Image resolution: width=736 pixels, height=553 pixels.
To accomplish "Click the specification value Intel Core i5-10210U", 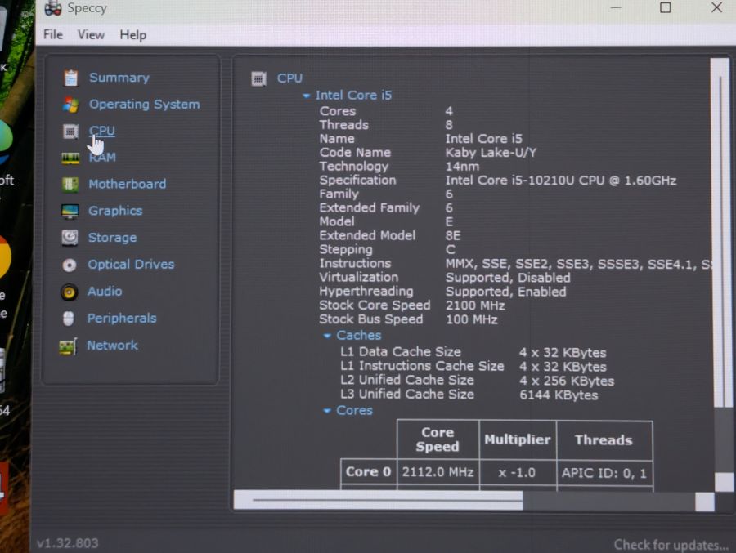I will coord(561,181).
